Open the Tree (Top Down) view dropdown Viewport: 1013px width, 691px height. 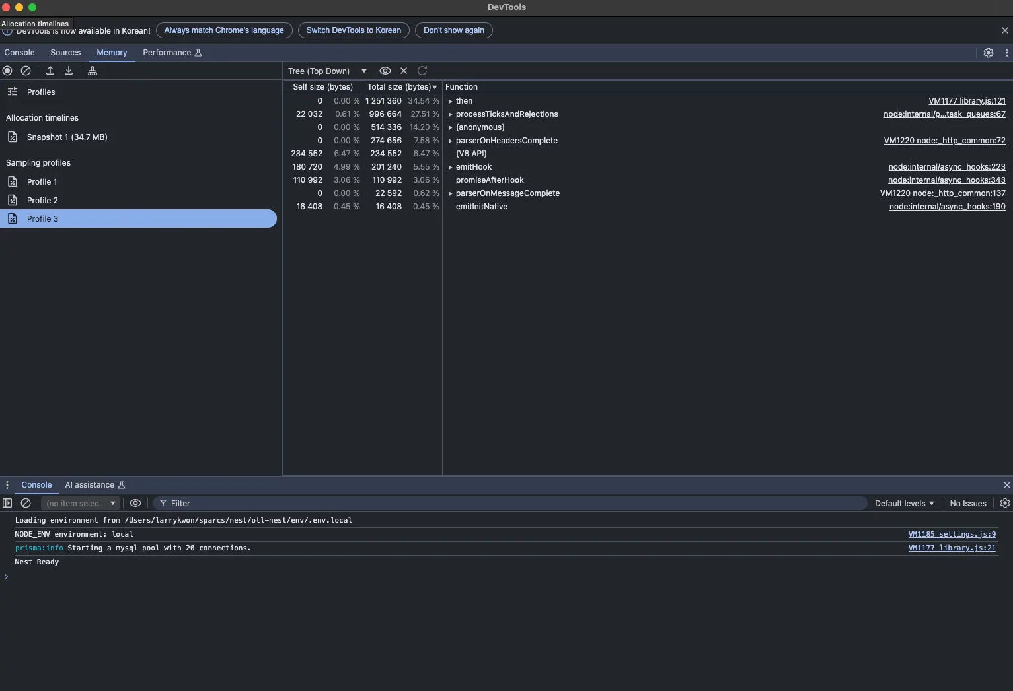tap(327, 71)
